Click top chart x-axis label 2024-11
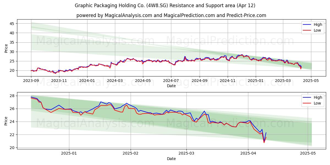Image resolution: width=330 pixels, height=165 pixels. pos(227,81)
